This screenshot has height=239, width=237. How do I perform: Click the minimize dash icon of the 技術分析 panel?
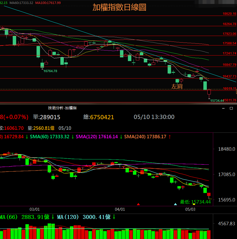[222, 108]
